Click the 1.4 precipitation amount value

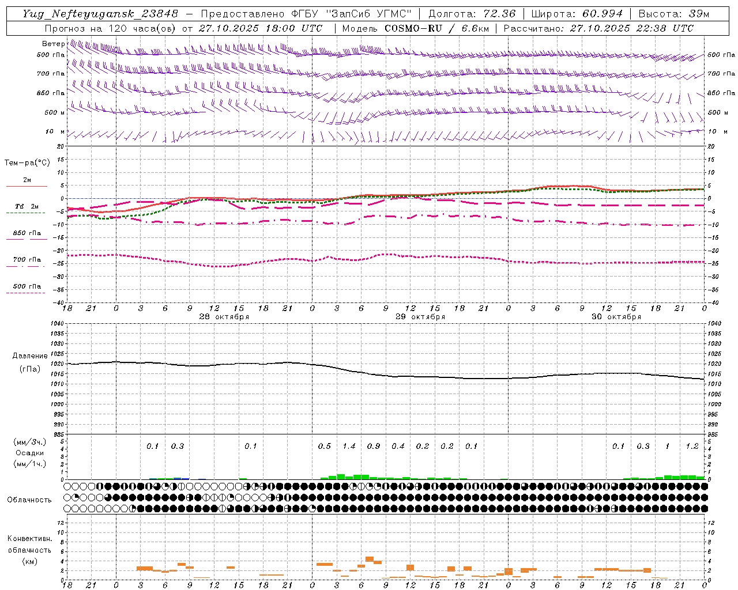pos(349,446)
